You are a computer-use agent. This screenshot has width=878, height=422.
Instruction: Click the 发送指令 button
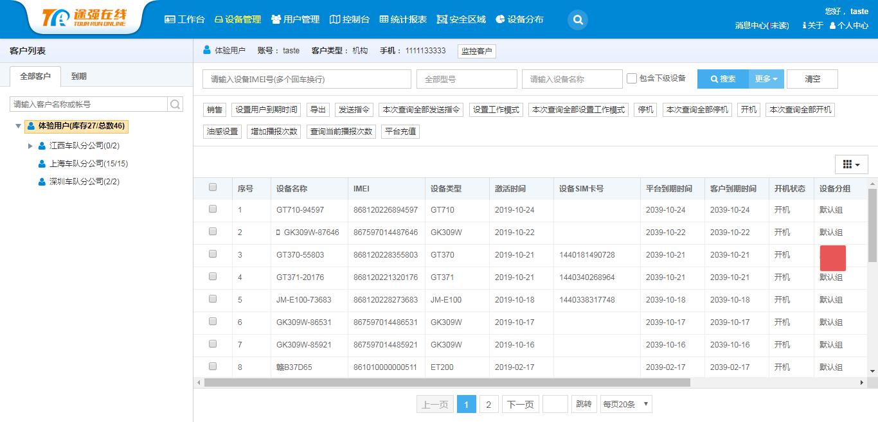coord(354,110)
